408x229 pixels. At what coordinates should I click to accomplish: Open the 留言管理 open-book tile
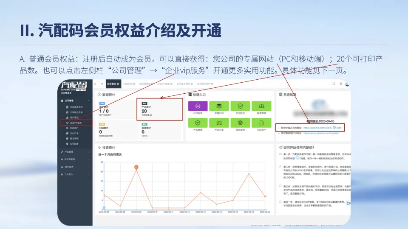(261, 106)
